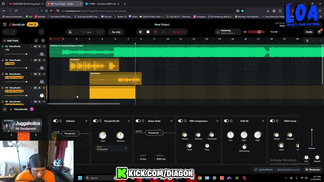The width and height of the screenshot is (324, 182).
Task: Open the Shortcuts panel
Action: 312,170
